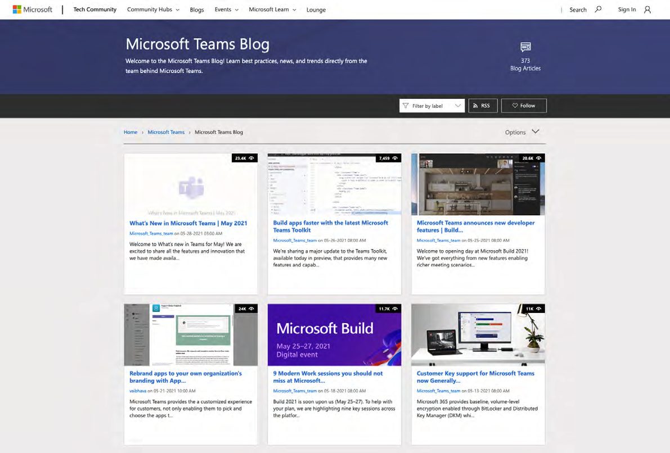Open 'Microsoft Teams announces new developer features' article

tap(475, 226)
